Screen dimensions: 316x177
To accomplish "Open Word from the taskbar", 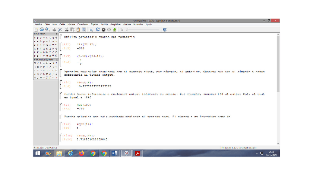I will 114,153.
